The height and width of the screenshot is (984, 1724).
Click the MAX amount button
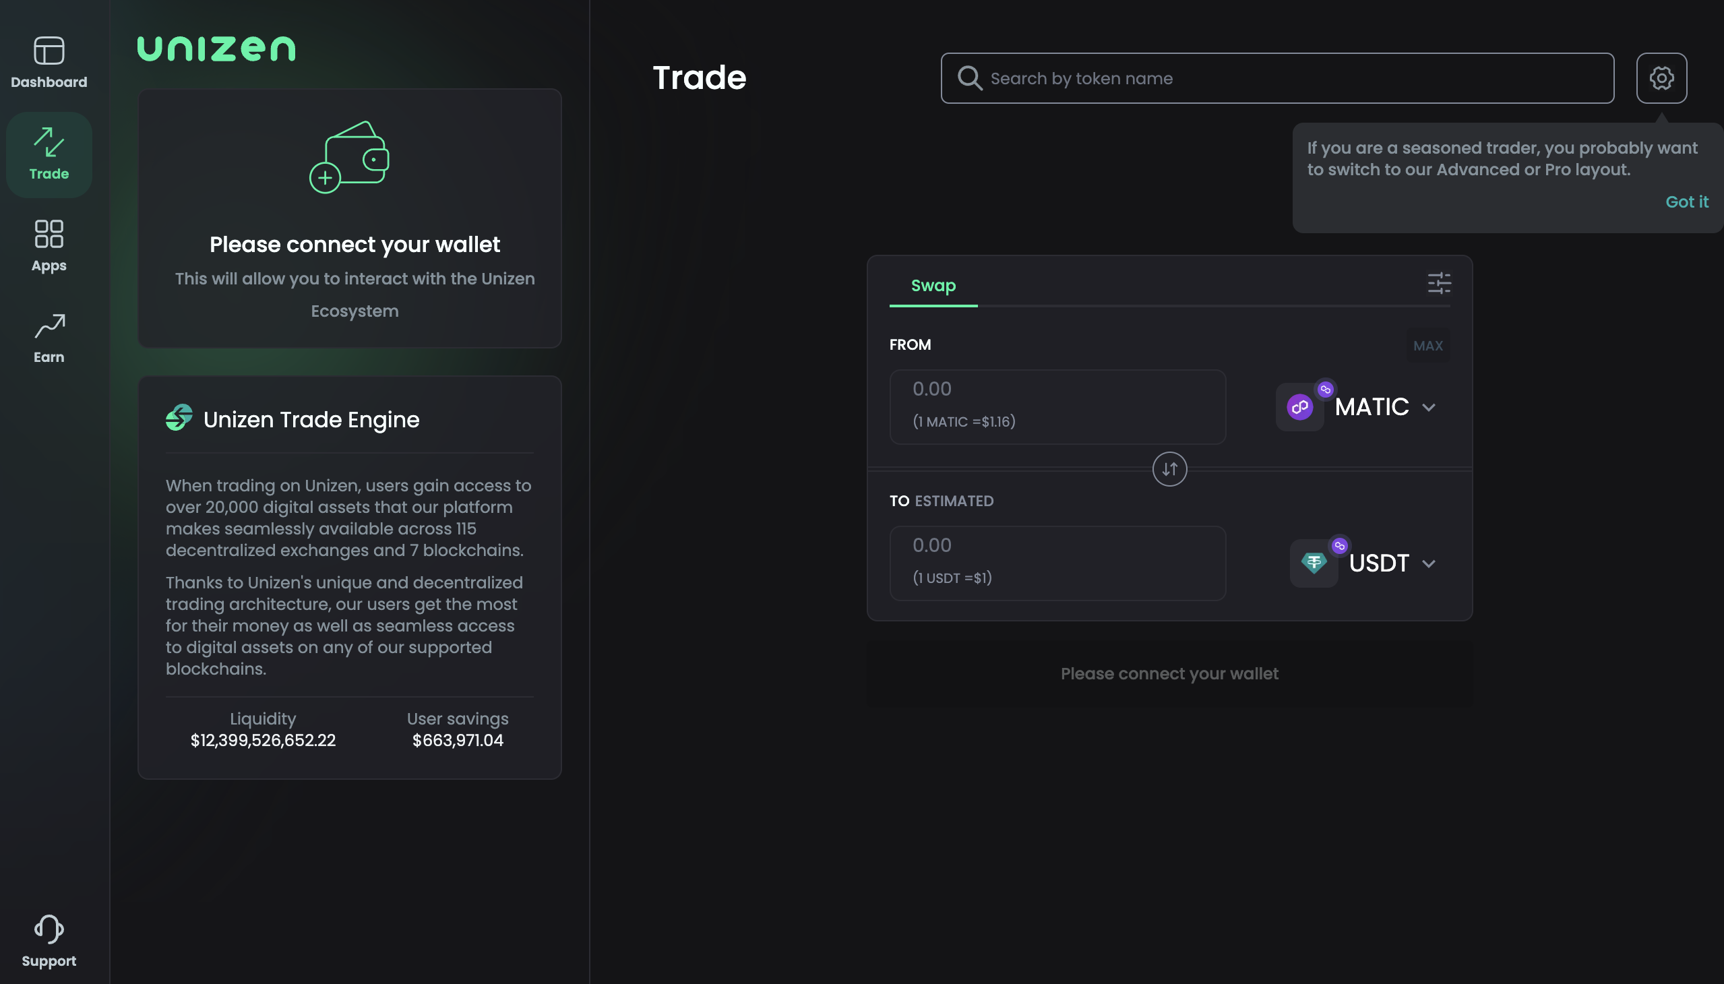(1427, 345)
